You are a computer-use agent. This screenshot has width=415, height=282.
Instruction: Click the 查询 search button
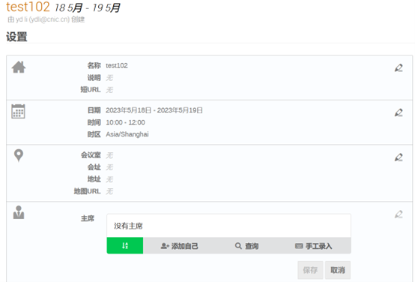tap(246, 246)
